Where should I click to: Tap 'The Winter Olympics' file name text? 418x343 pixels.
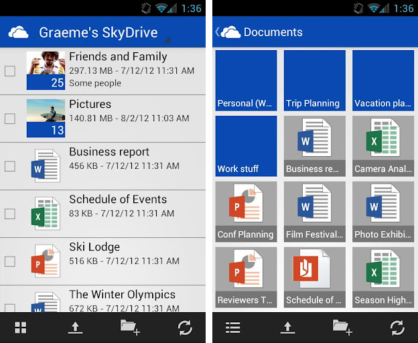123,295
